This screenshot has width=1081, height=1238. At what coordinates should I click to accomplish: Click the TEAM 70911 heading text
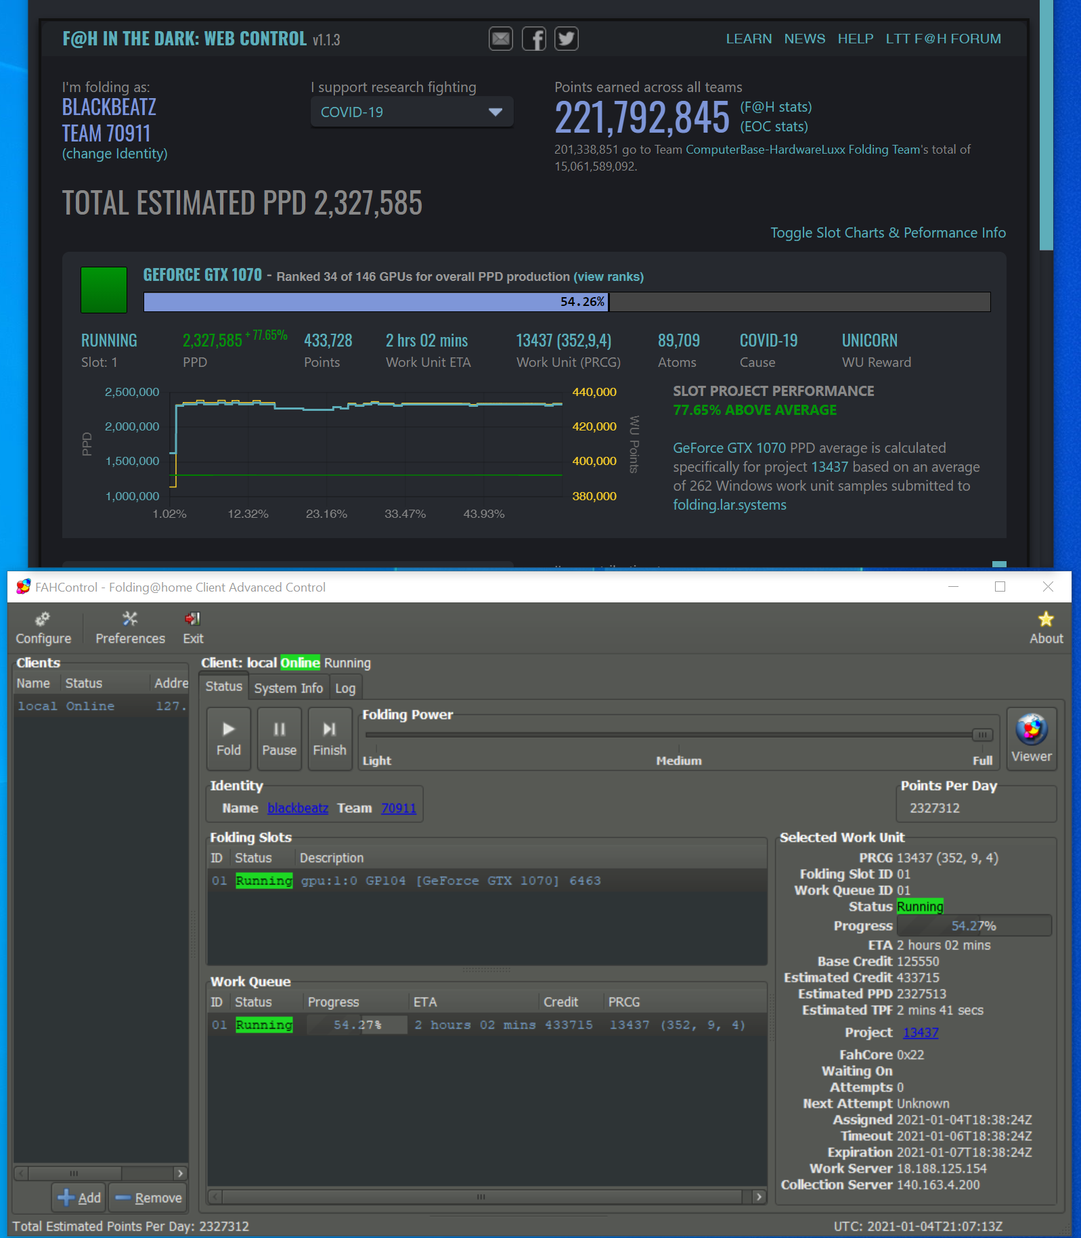pyautogui.click(x=106, y=133)
